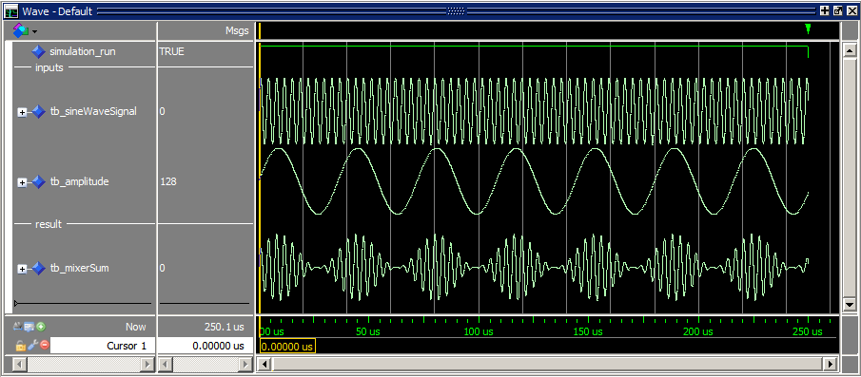Click the tb_mixerSum blue diamond icon
The width and height of the screenshot is (861, 377).
[x=38, y=269]
